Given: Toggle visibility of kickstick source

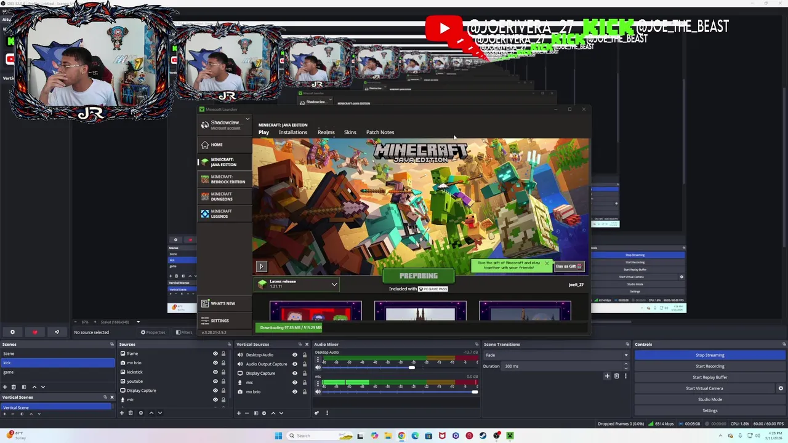Looking at the screenshot, I should point(215,372).
